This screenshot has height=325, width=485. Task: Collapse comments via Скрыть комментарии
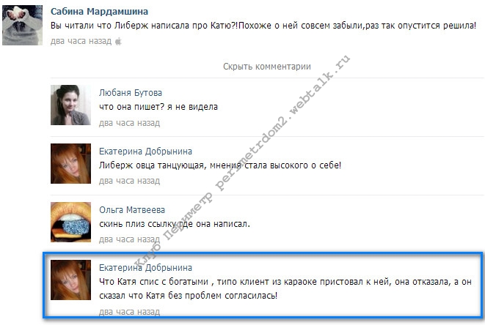pyautogui.click(x=267, y=67)
